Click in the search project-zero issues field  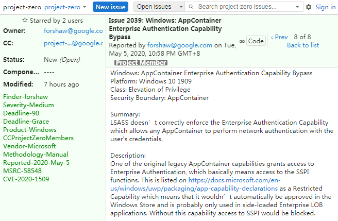tap(243, 7)
